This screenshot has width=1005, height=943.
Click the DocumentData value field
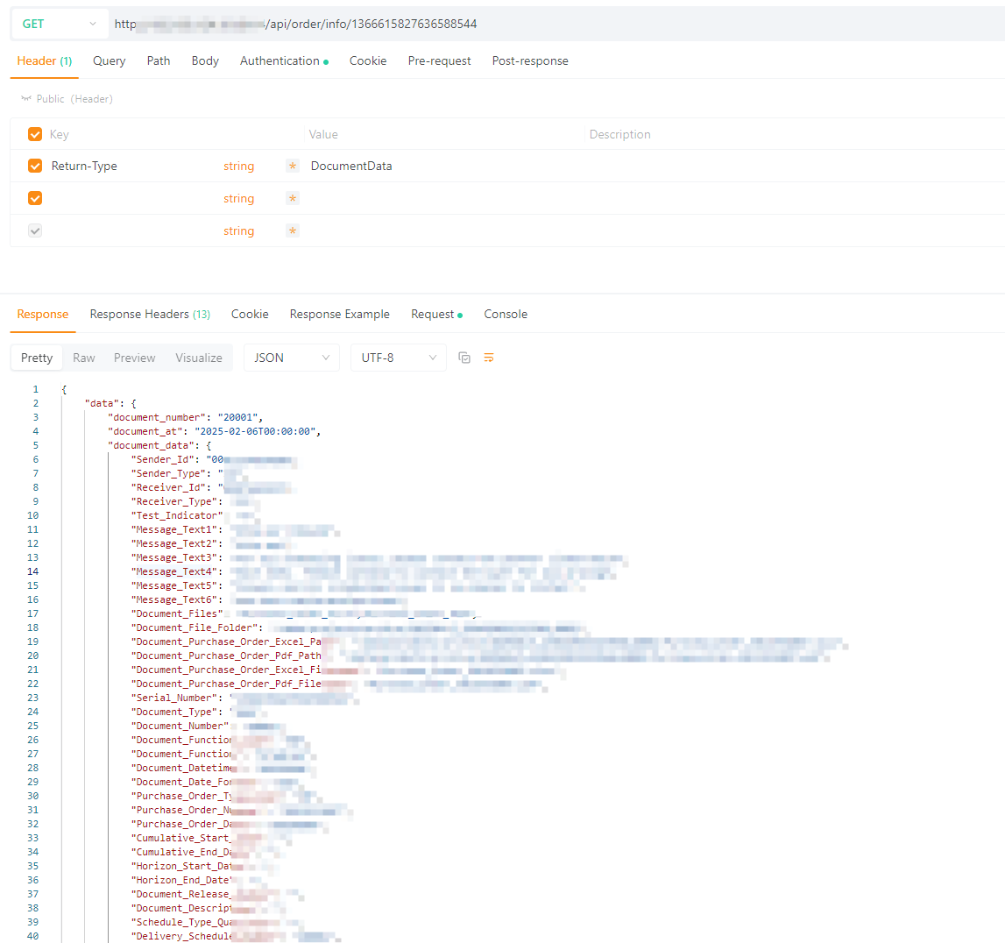351,167
